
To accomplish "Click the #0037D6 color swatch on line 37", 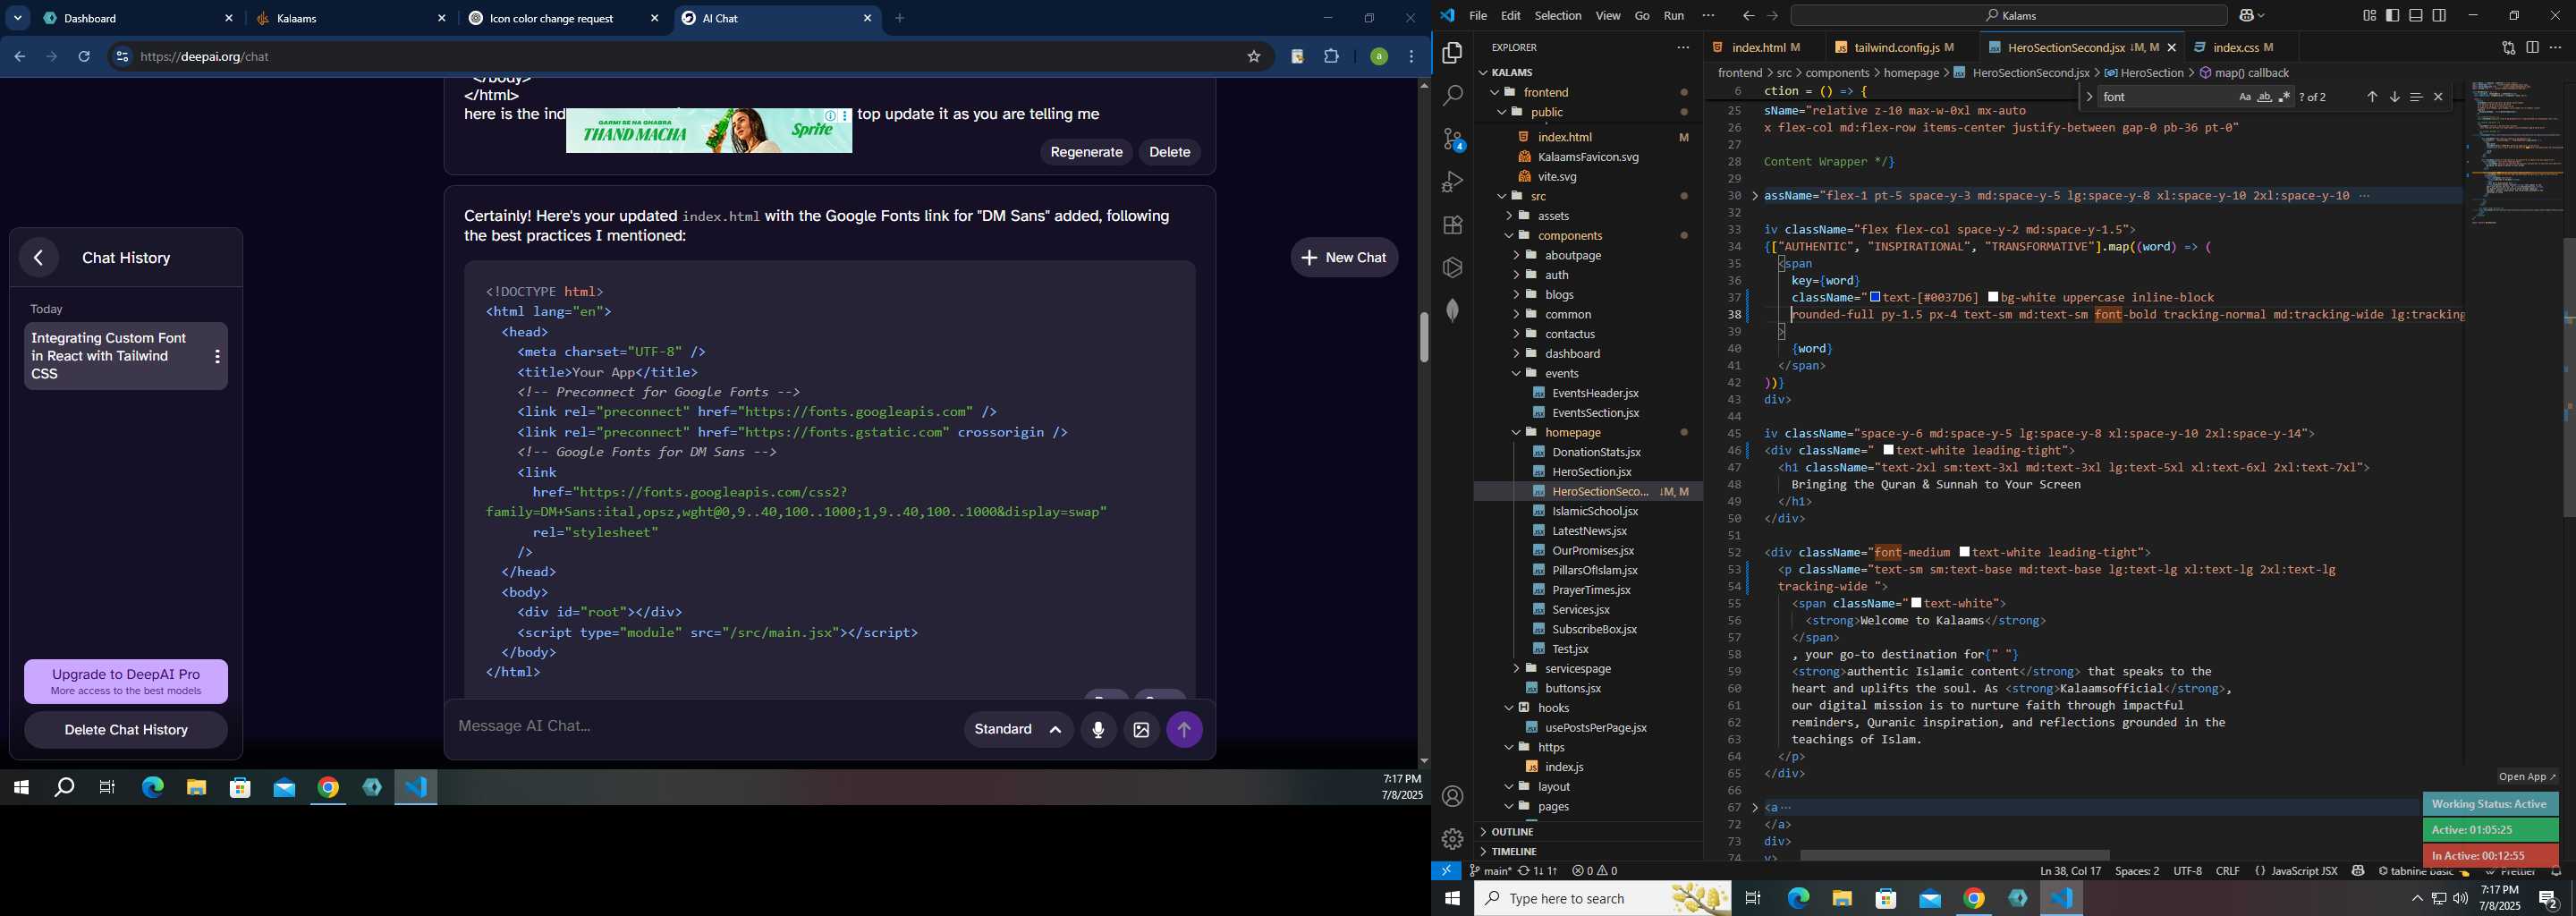I will tap(1876, 298).
